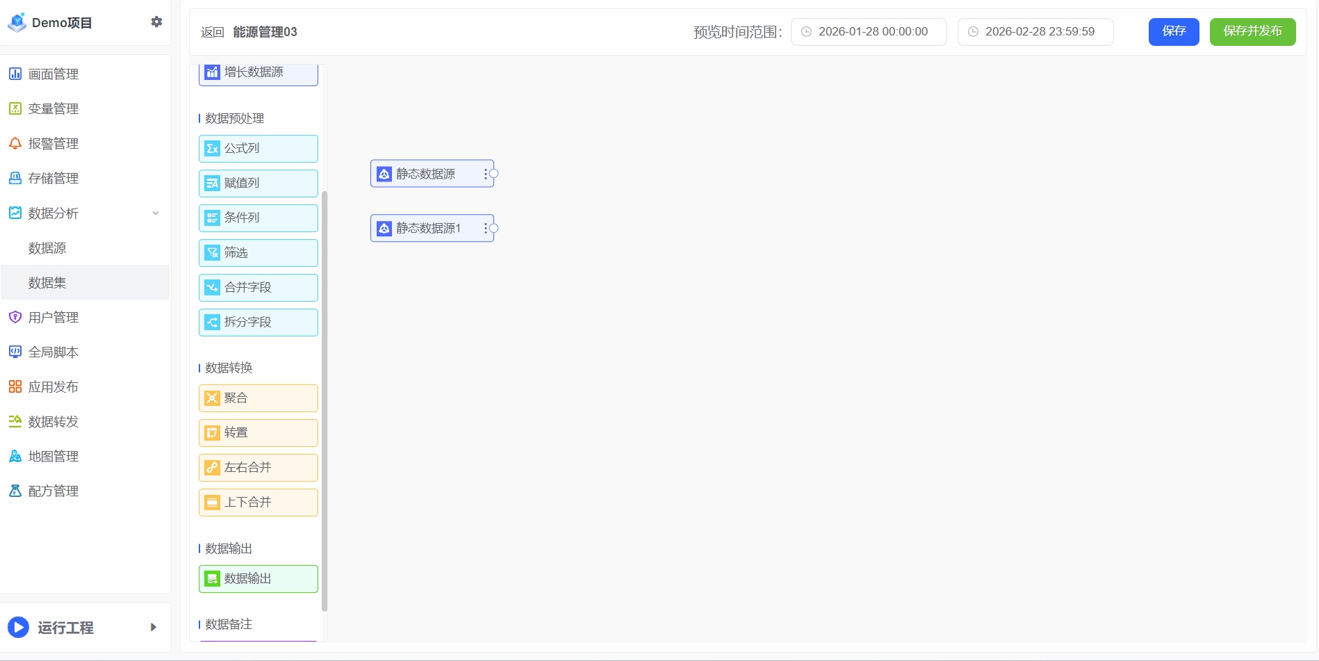Click the green 保存并发布 button
Viewport: 1319px width, 661px height.
click(x=1252, y=32)
